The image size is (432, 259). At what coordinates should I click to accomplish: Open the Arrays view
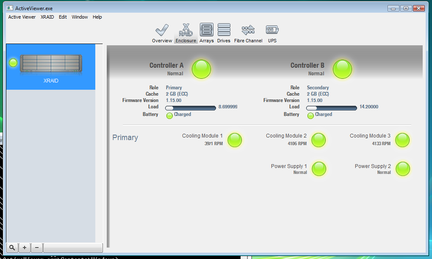206,33
